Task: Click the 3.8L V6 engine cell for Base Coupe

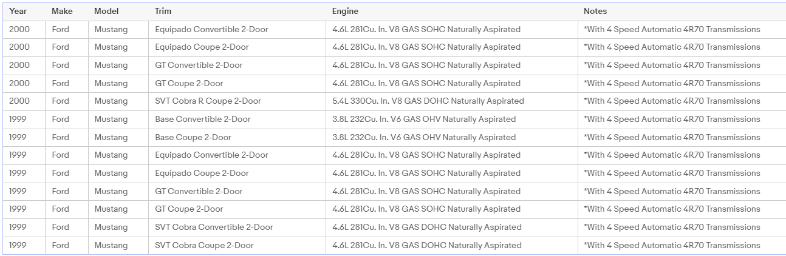Action: 423,138
